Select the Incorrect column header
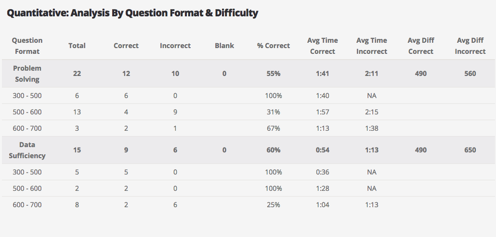The height and width of the screenshot is (237, 496). [x=175, y=46]
